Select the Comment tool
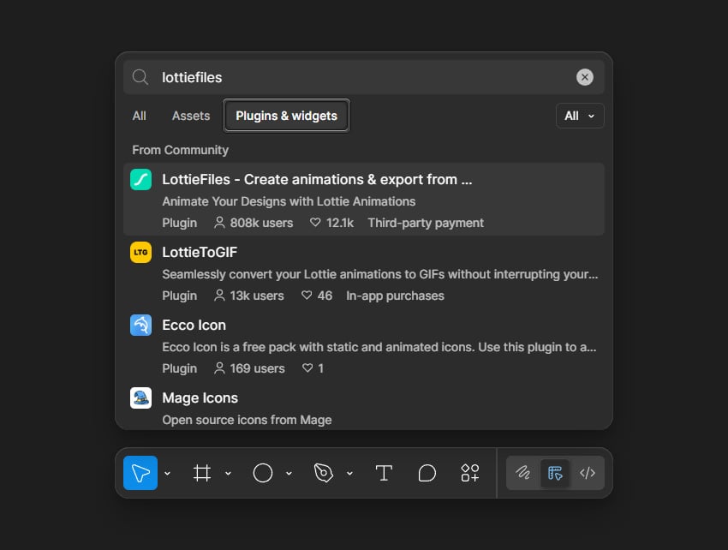Viewport: 728px width, 550px height. pos(427,473)
